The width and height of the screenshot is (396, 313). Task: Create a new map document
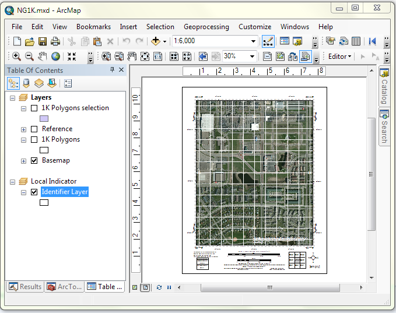(x=17, y=41)
